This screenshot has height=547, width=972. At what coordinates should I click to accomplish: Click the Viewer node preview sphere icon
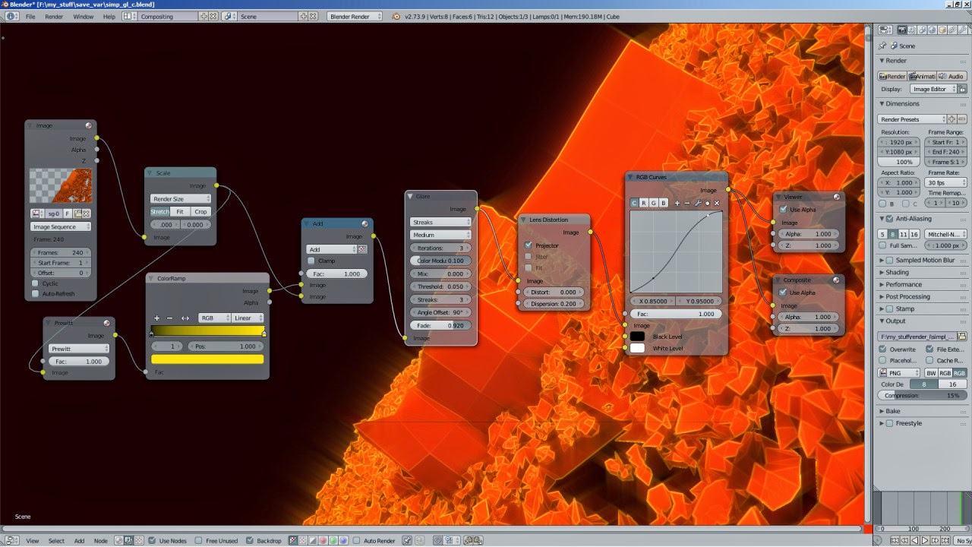[x=836, y=196]
